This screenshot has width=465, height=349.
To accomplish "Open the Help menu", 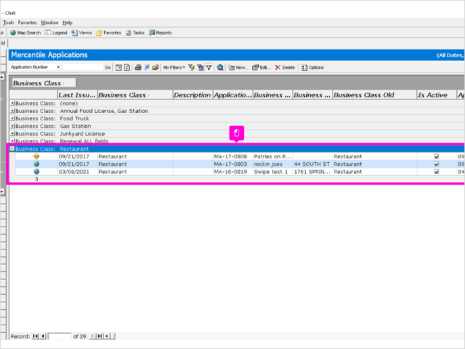I will tap(68, 22).
